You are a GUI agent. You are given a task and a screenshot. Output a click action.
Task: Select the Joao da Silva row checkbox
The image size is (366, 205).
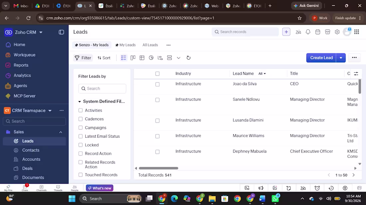click(157, 84)
